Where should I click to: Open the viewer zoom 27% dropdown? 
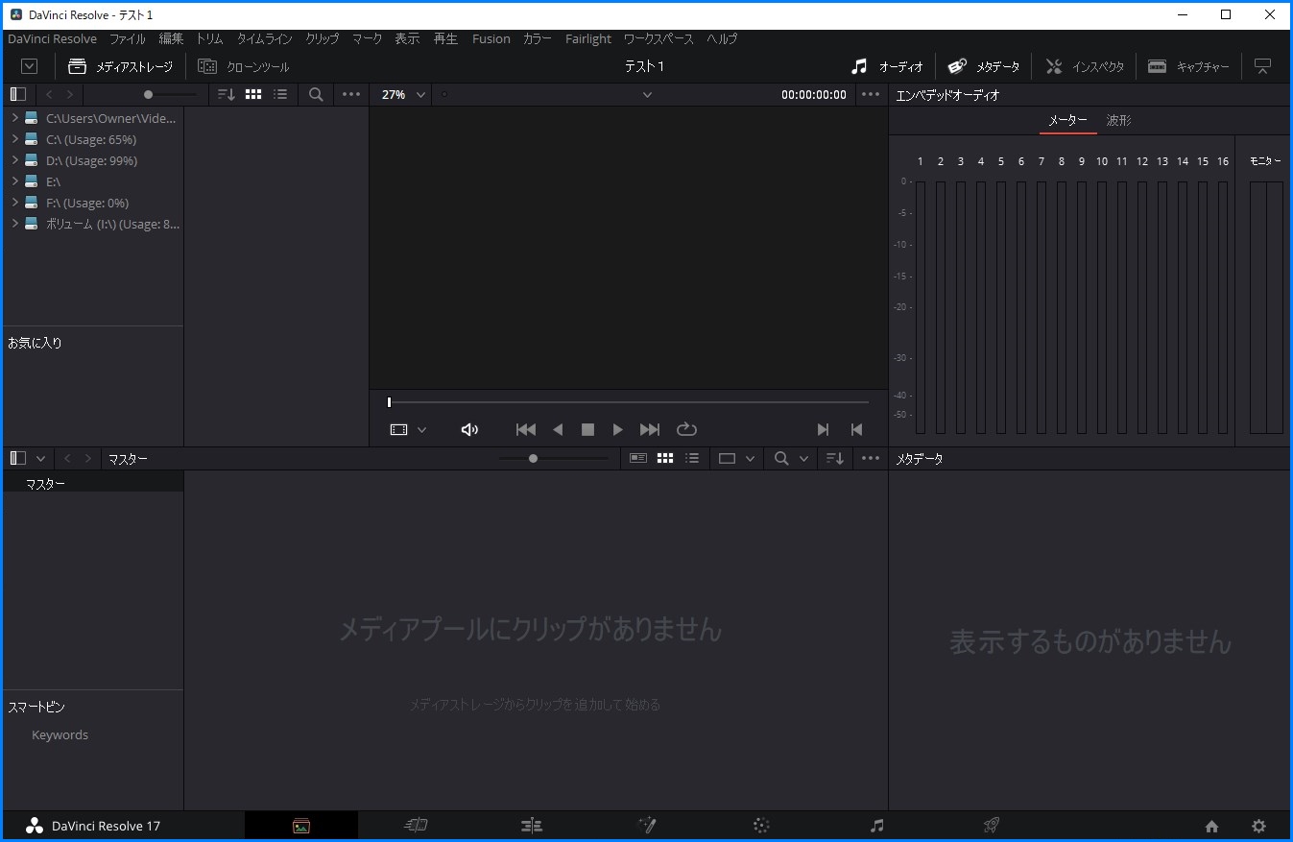pyautogui.click(x=403, y=94)
